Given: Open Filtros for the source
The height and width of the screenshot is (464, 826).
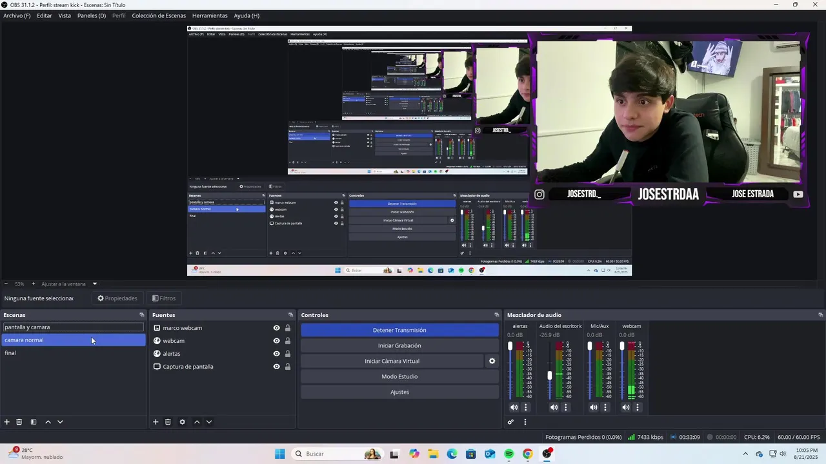Looking at the screenshot, I should pos(164,298).
